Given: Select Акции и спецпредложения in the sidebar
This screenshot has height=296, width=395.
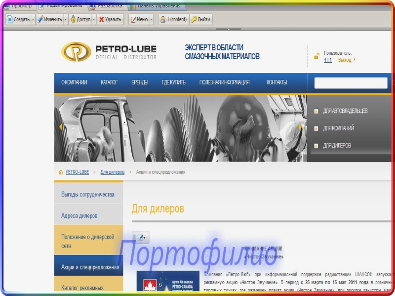Looking at the screenshot, I should pos(88,265).
